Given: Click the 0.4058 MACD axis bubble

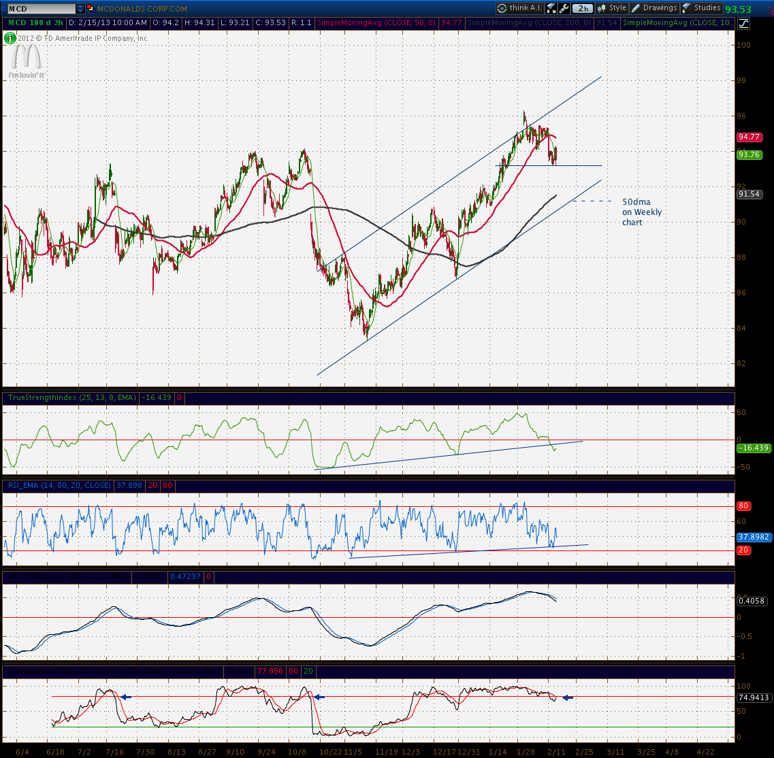Looking at the screenshot, I should tap(752, 601).
